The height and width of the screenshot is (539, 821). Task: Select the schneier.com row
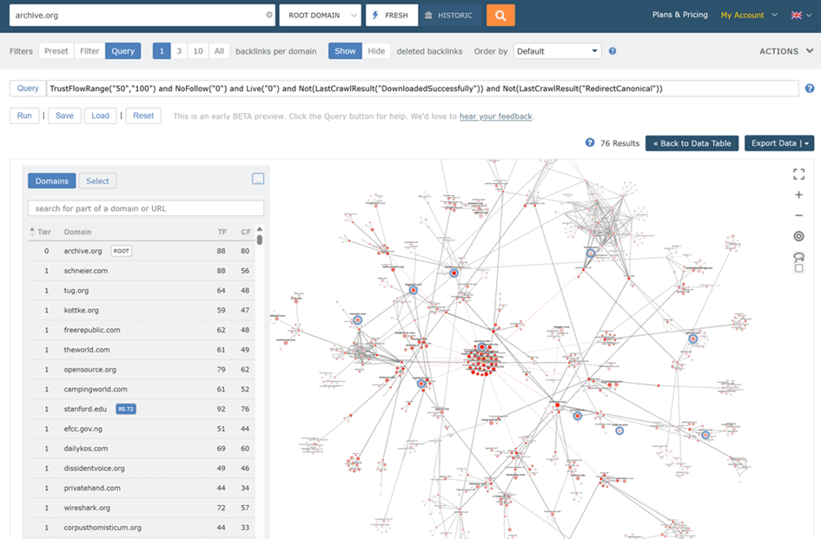pyautogui.click(x=142, y=271)
